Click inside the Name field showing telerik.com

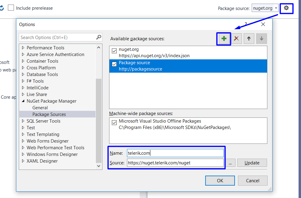click(x=175, y=153)
